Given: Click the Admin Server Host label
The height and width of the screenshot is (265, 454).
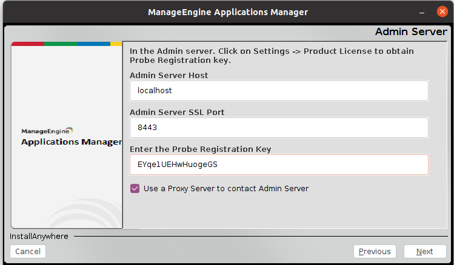Looking at the screenshot, I should [169, 75].
